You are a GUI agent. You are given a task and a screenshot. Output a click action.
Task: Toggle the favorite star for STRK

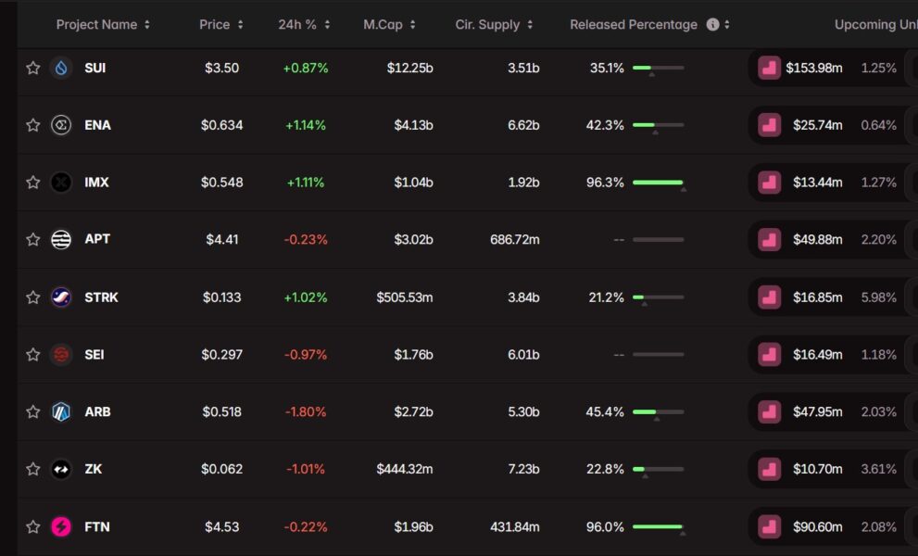point(33,297)
